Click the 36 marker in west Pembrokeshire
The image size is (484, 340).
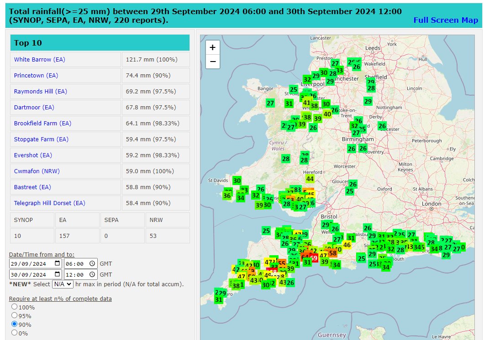(x=227, y=196)
